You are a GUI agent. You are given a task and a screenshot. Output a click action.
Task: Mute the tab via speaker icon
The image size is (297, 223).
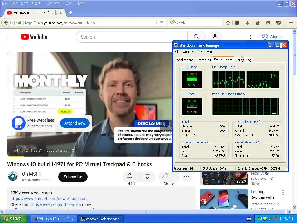click(x=55, y=13)
